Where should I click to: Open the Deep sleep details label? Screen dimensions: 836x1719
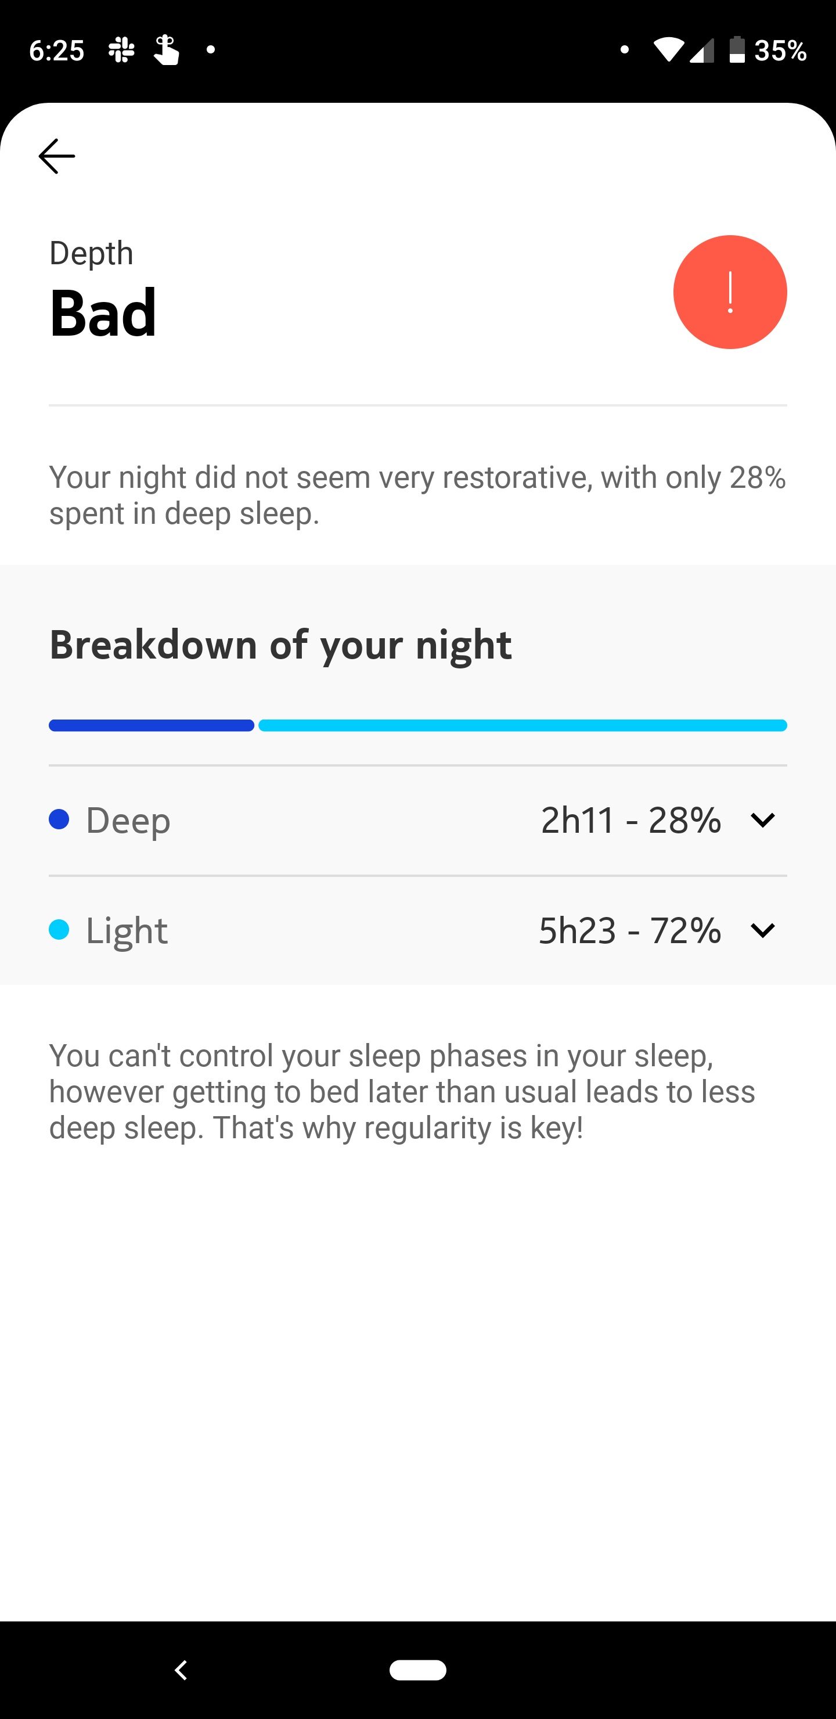pos(128,820)
